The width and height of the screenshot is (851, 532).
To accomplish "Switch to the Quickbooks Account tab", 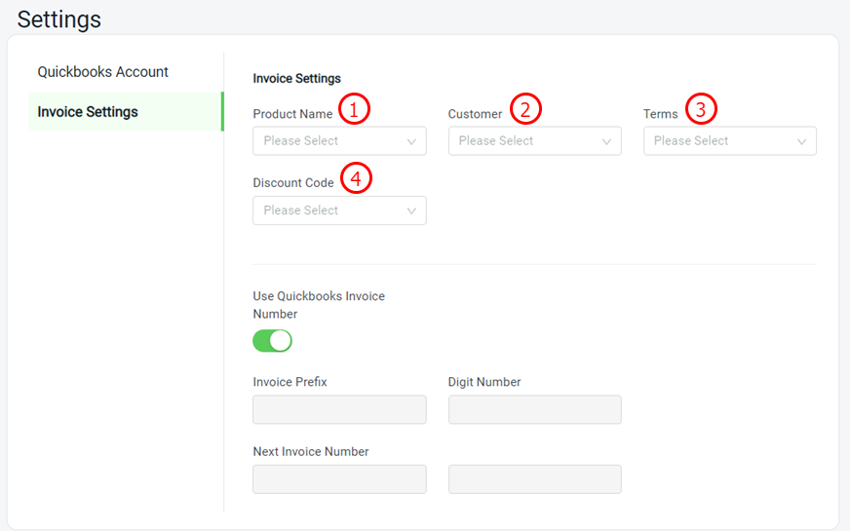I will pyautogui.click(x=102, y=71).
